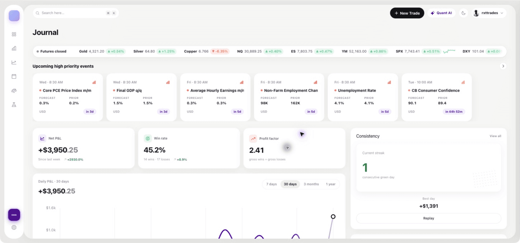This screenshot has height=243, width=520.
Task: Click the purple ellipsis button in sidebar
Action: coord(14,215)
